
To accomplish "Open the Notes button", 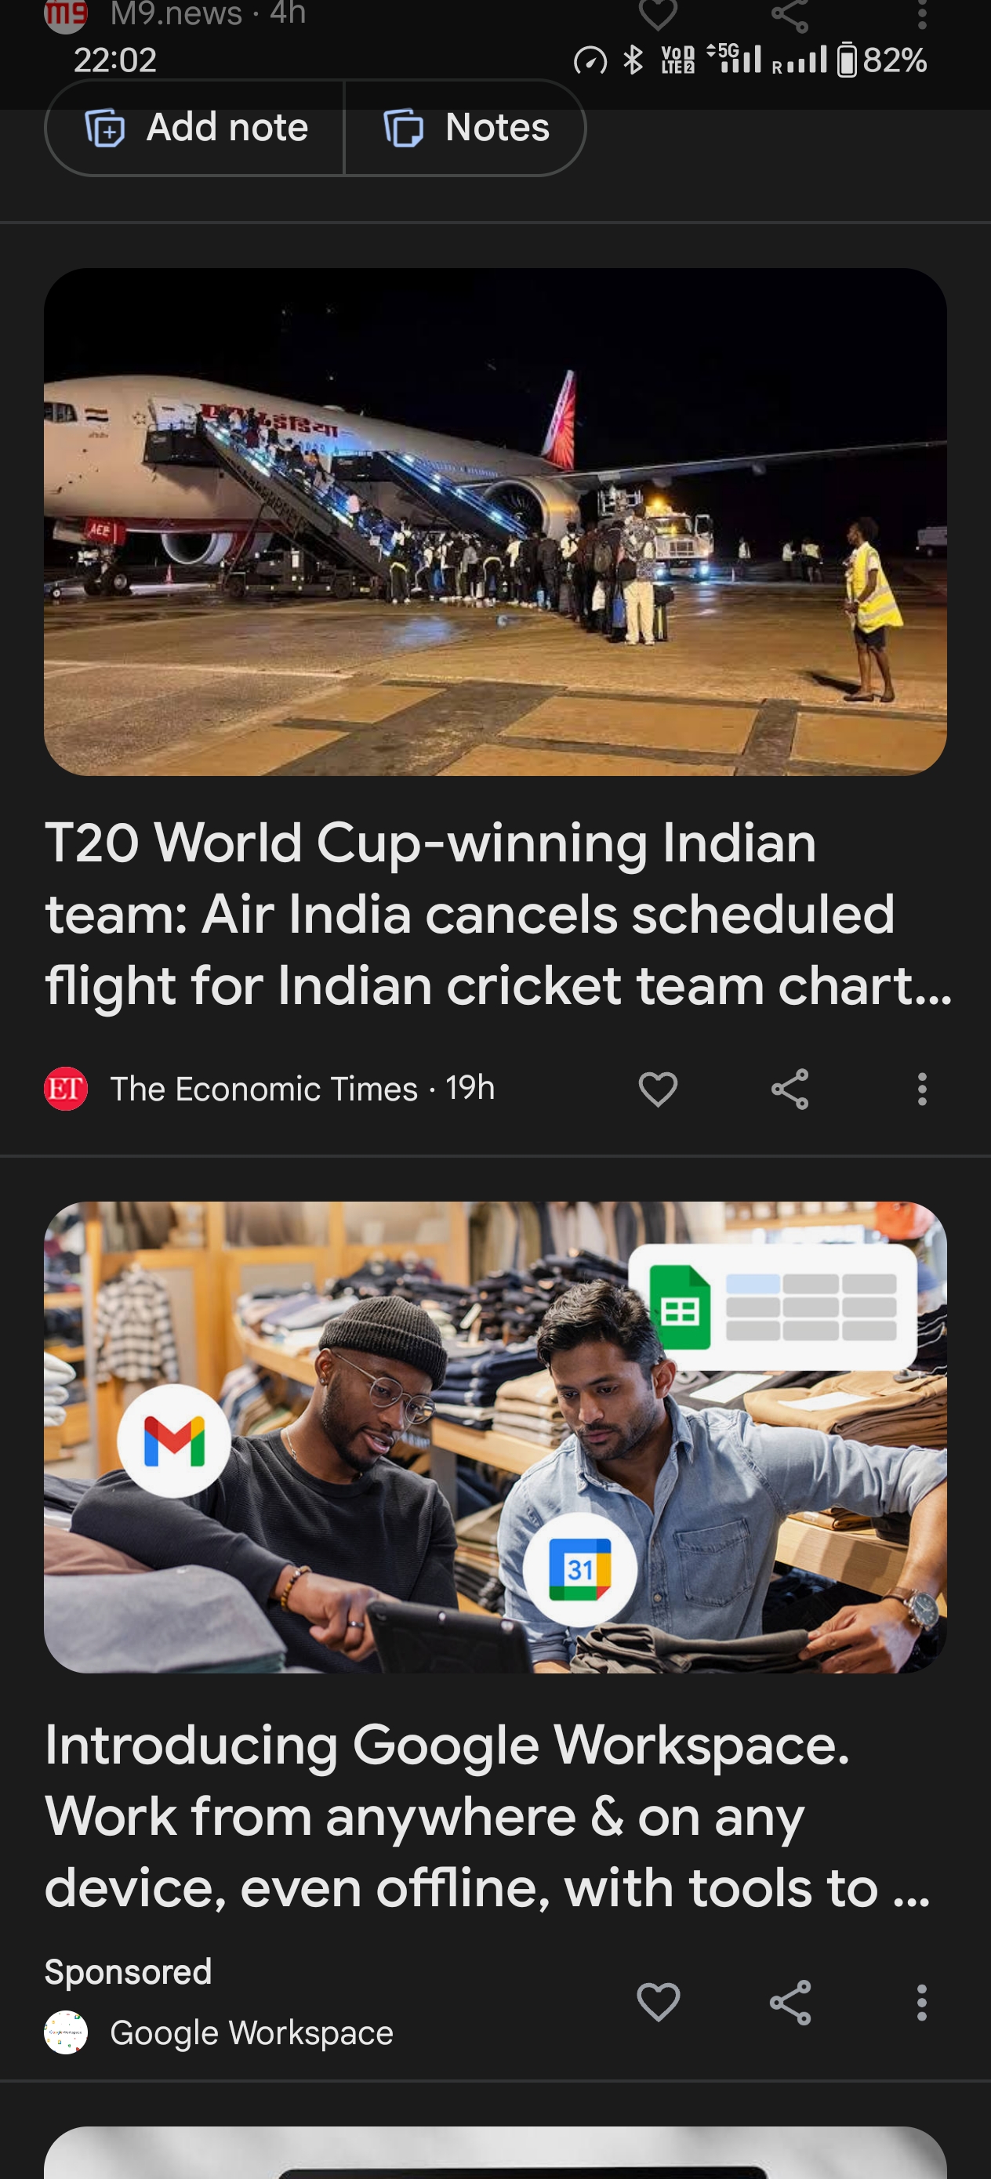I will (x=465, y=128).
